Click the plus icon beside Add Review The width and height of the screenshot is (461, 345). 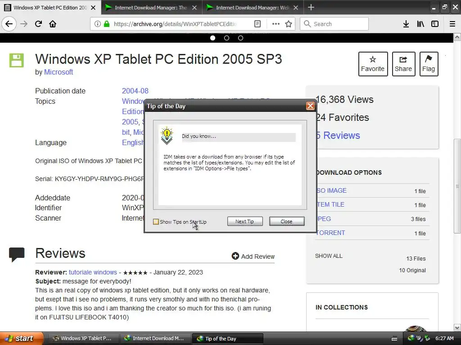coord(235,256)
